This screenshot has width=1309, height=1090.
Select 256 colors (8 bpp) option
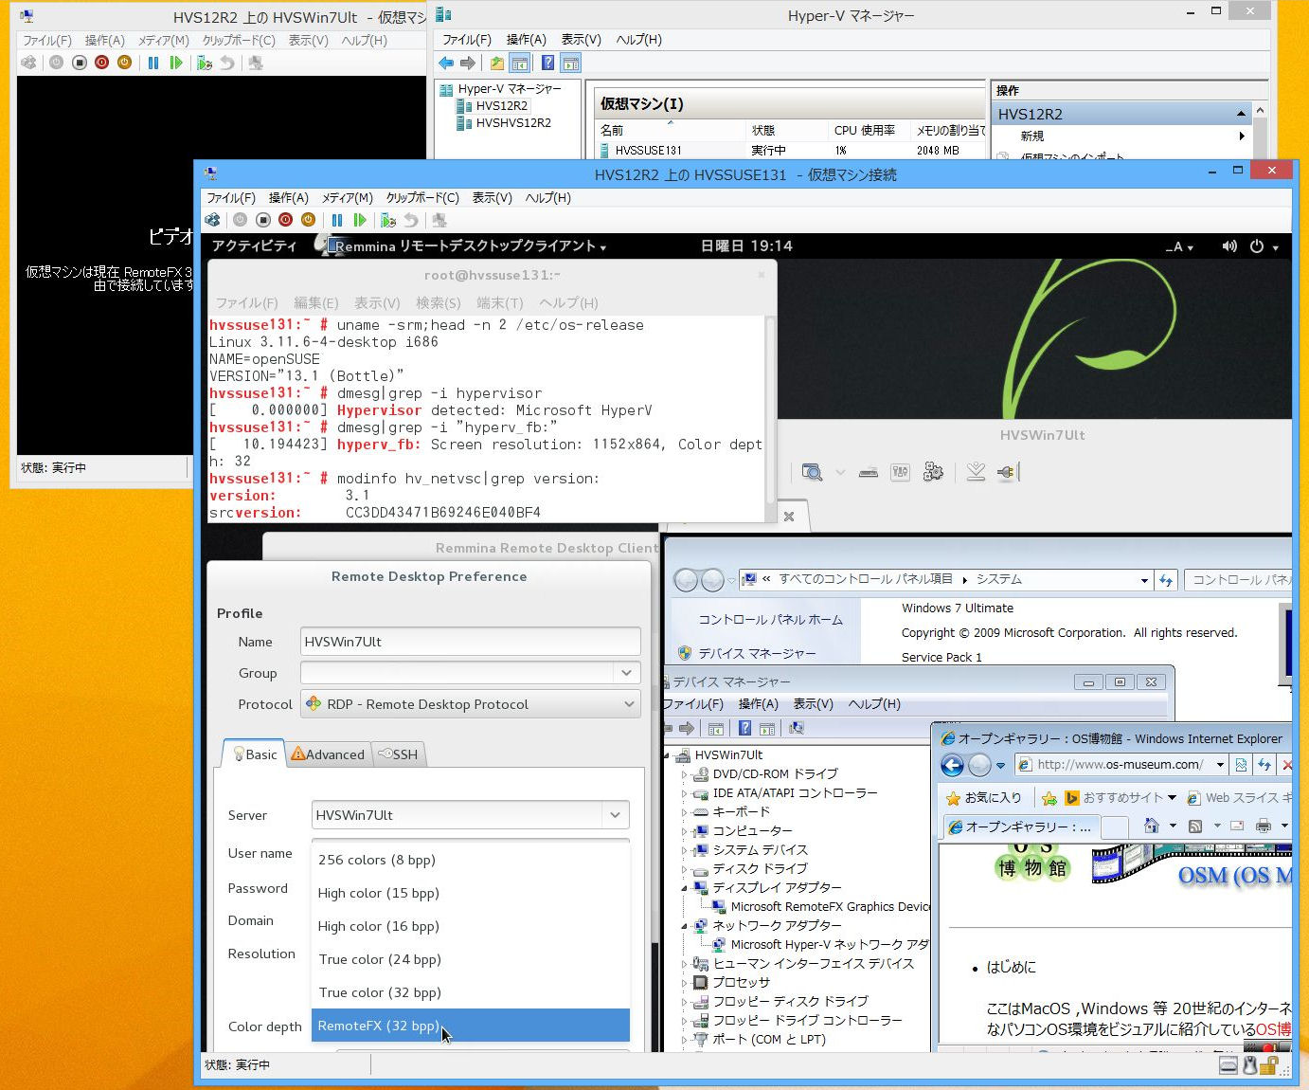(x=471, y=860)
